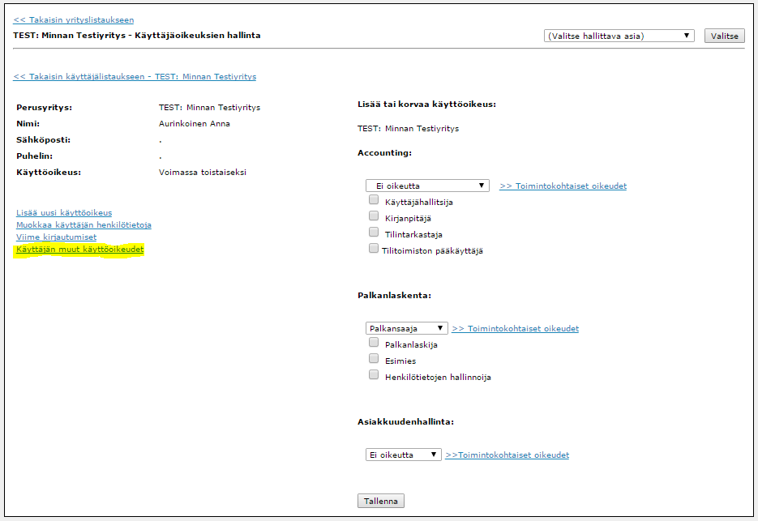Click the Puhelin: label
Image resolution: width=758 pixels, height=521 pixels.
coord(34,156)
